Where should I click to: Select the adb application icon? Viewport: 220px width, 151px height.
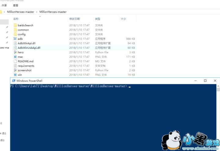[x=15, y=39]
